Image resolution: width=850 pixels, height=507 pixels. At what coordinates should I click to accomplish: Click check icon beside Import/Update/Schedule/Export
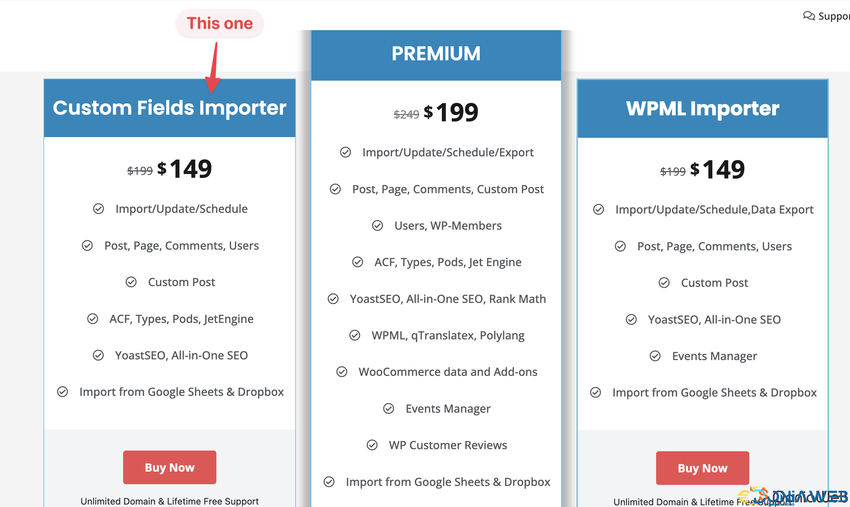[x=345, y=152]
